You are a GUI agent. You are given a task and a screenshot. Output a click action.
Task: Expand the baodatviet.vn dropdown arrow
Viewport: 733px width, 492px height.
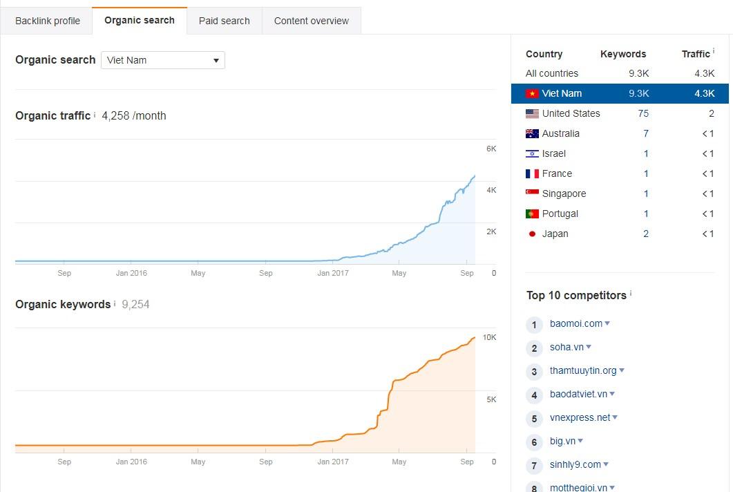[612, 394]
